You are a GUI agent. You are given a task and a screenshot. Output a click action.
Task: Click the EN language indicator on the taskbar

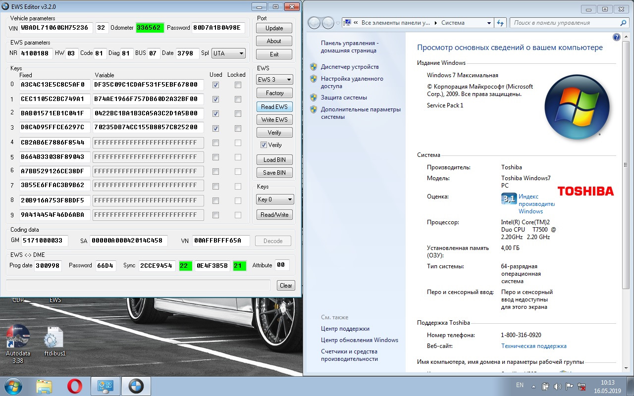[520, 385]
